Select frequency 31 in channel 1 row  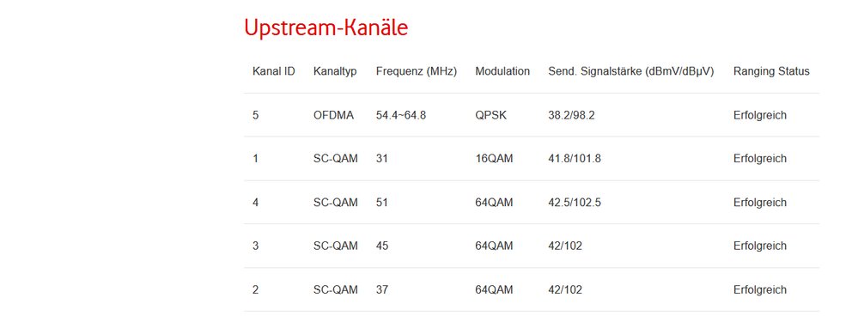point(381,159)
